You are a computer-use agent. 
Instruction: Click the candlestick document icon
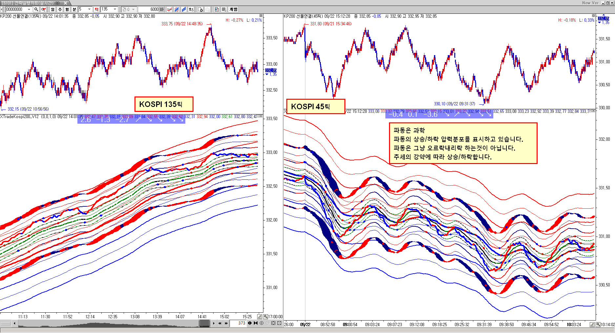click(x=217, y=10)
